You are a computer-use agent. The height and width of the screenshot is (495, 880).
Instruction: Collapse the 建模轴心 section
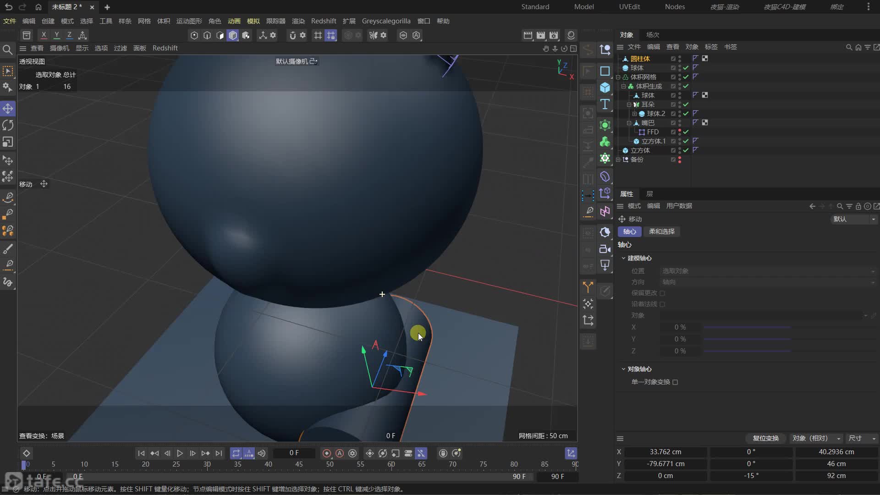click(623, 258)
